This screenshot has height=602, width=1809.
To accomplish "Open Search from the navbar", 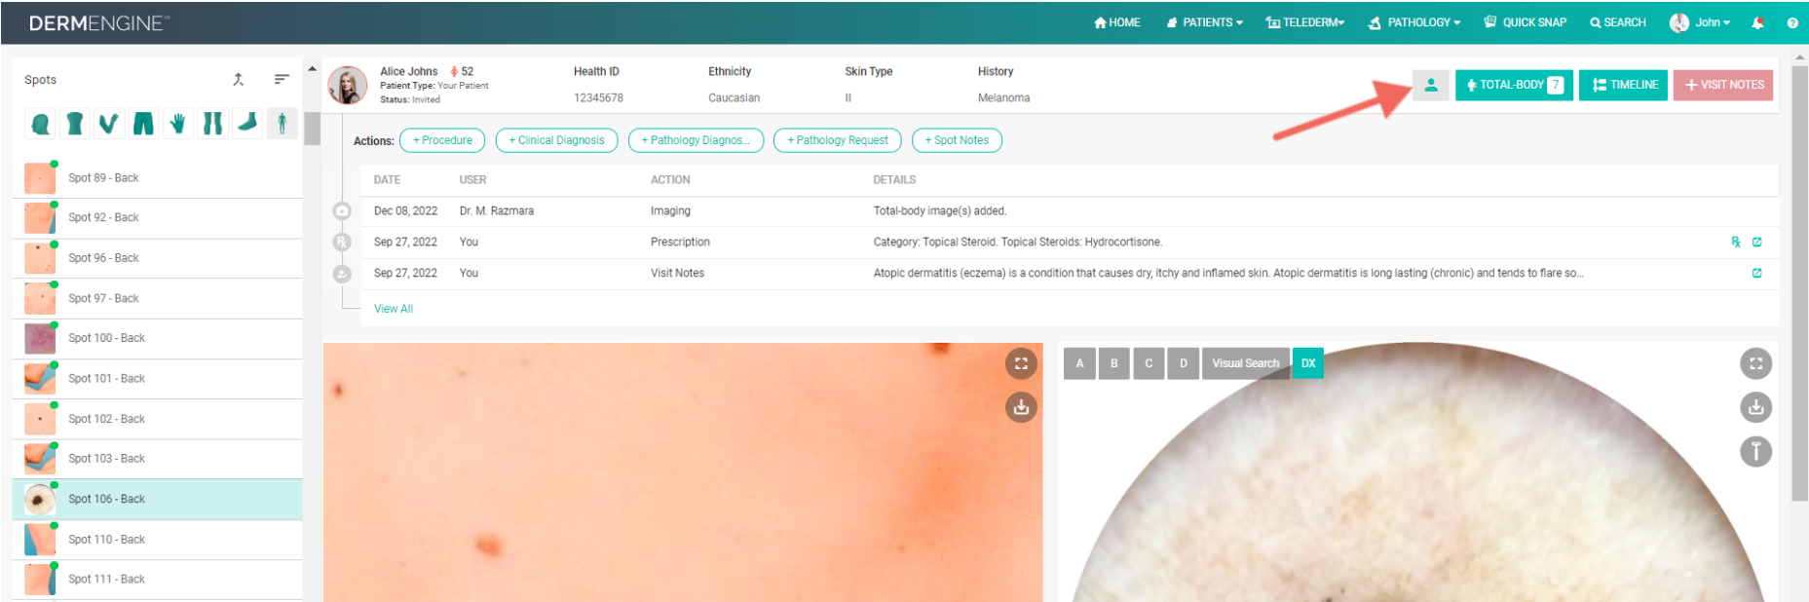I will [x=1617, y=22].
